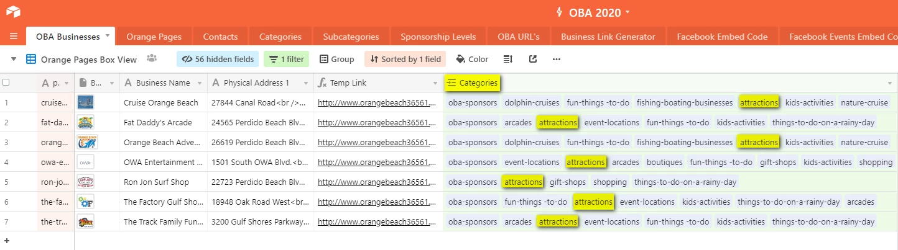Switch to the Contacts tab

pos(220,37)
